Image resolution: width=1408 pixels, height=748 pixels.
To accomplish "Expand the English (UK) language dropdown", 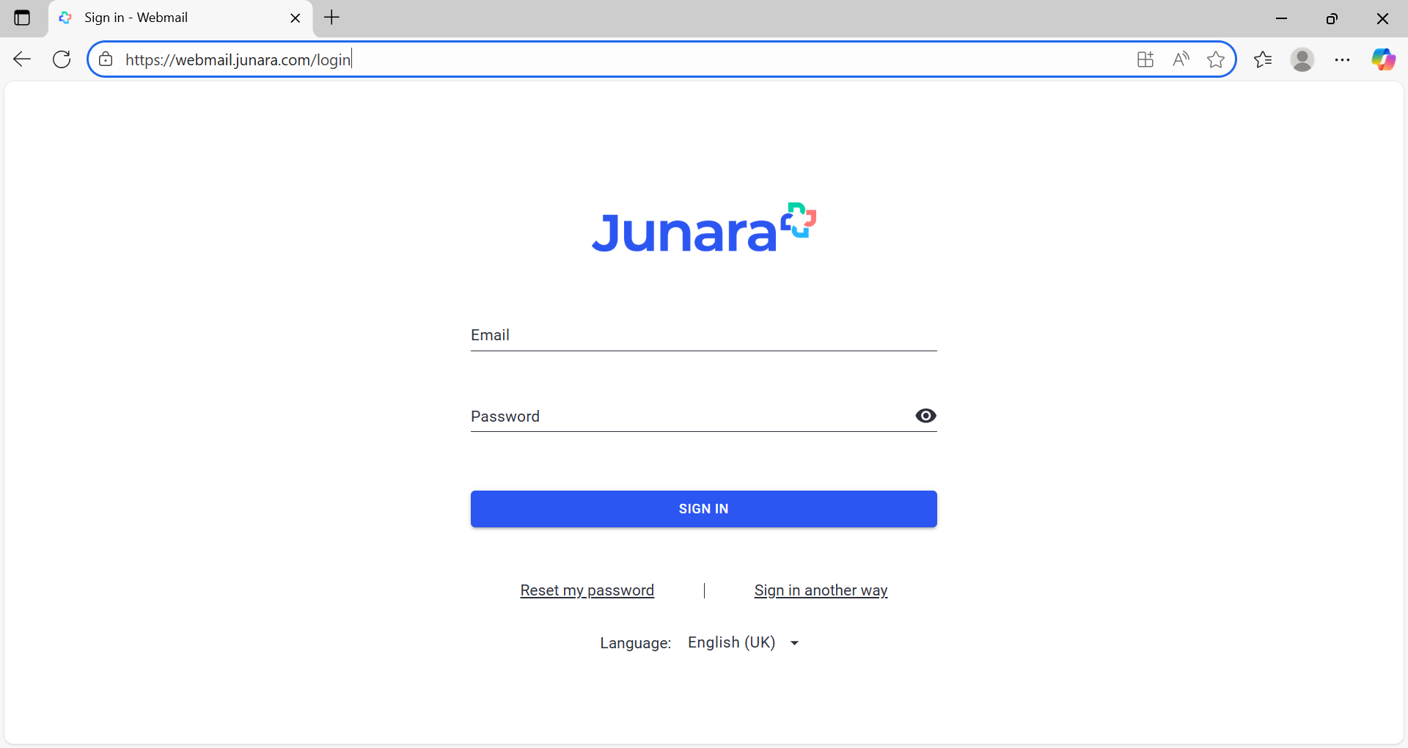I will click(x=744, y=642).
